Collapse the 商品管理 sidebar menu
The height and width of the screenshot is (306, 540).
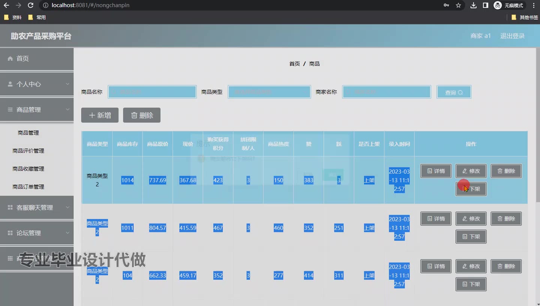click(x=36, y=109)
